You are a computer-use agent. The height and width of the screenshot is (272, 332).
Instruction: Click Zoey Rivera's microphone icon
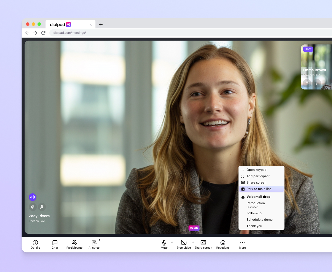[32, 207]
